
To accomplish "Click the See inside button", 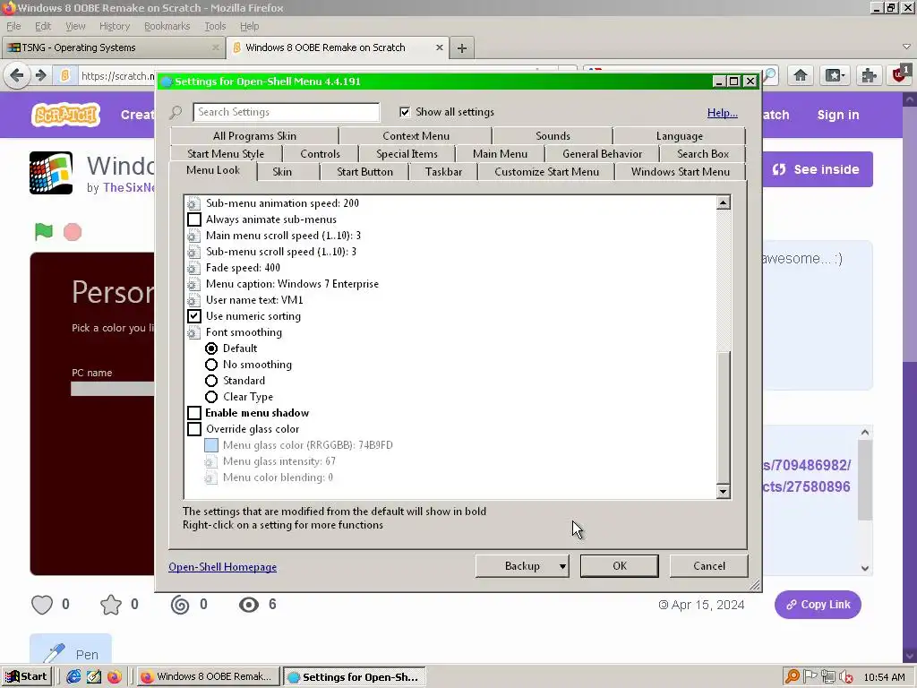I will point(817,169).
